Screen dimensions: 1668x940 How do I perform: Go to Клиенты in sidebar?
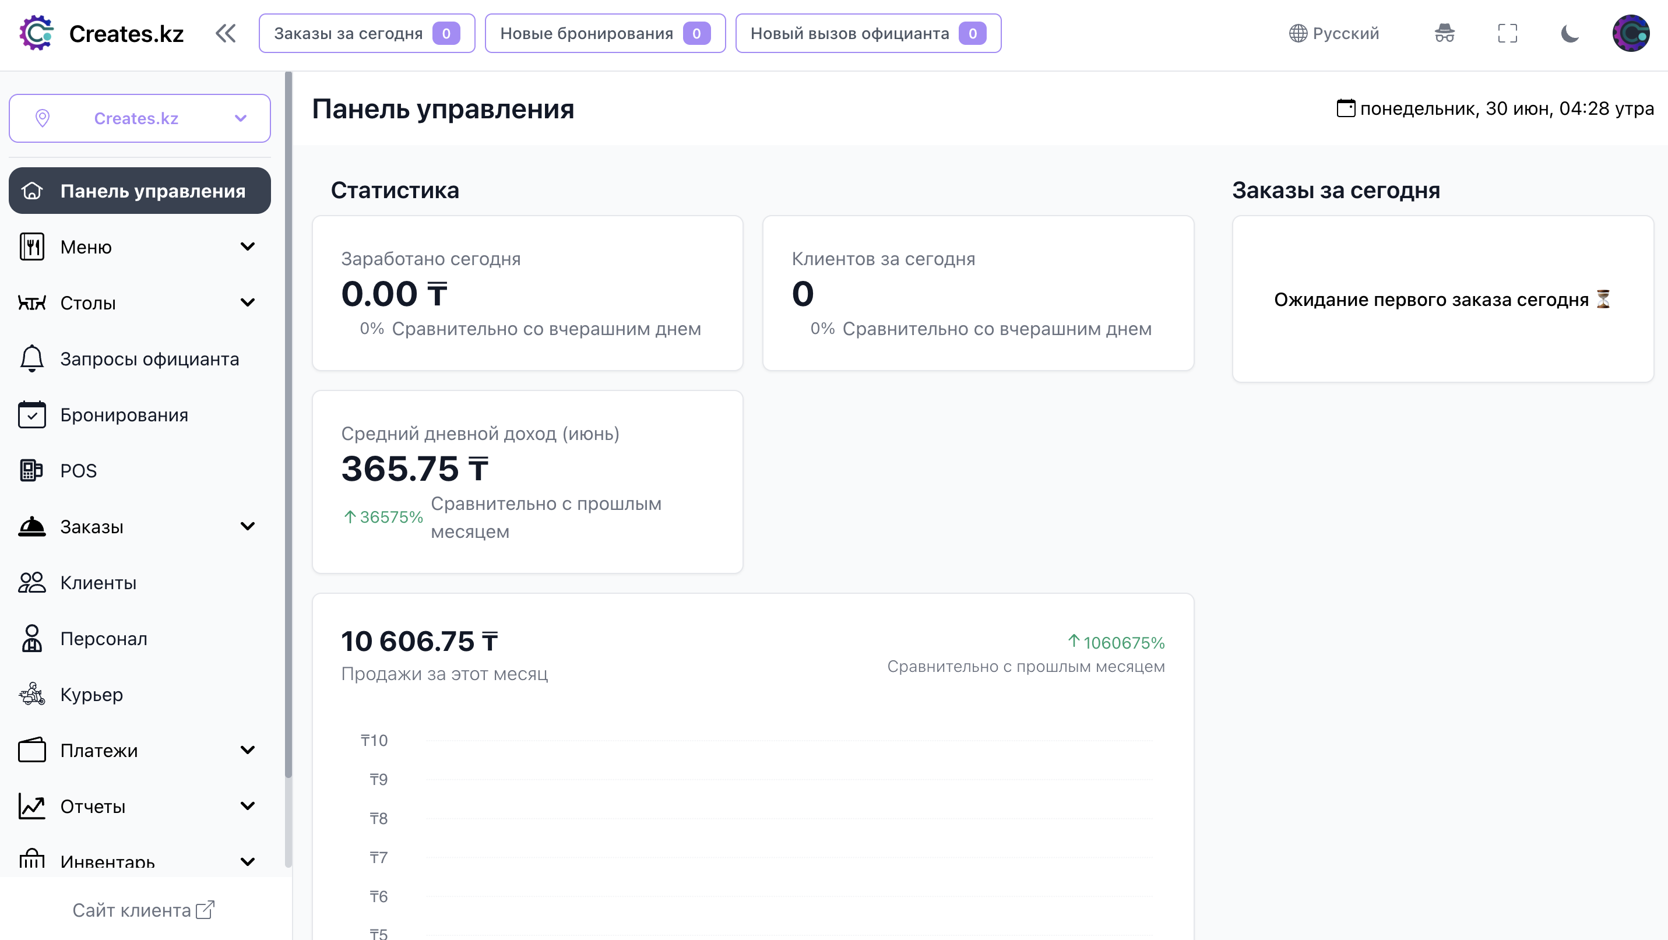pos(97,583)
